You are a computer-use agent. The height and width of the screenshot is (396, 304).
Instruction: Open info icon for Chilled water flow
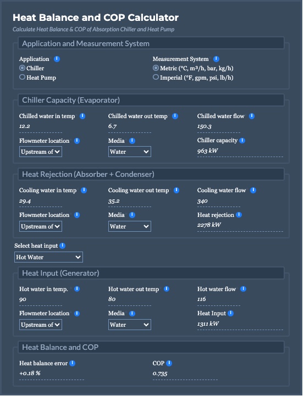252,116
